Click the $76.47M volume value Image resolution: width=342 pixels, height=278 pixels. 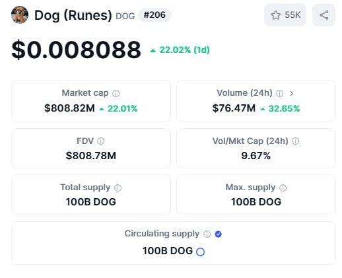[x=234, y=108]
